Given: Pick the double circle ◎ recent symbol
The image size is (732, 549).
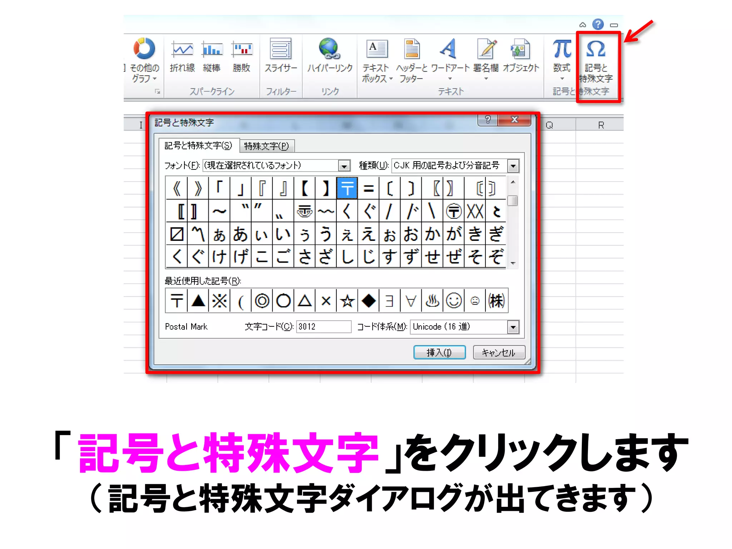Looking at the screenshot, I should (262, 301).
